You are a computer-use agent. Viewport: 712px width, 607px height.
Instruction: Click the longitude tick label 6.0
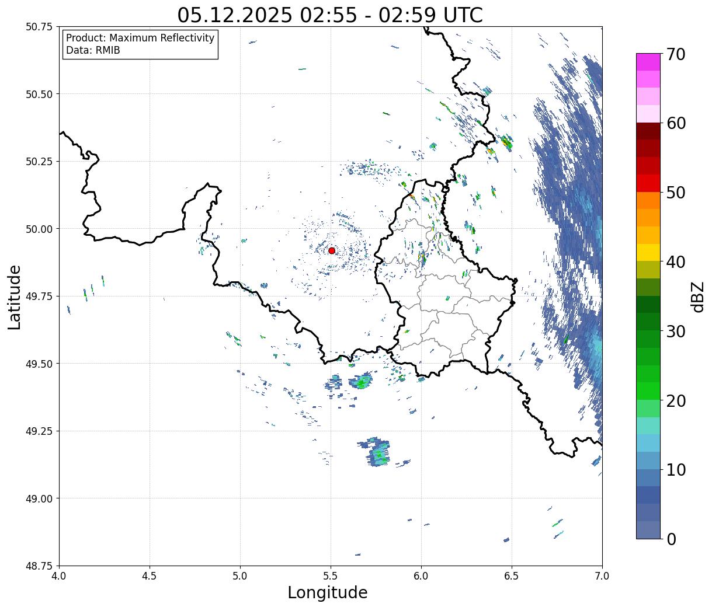421,576
